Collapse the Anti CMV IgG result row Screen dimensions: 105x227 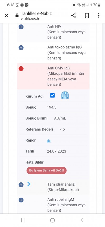[x=21, y=69]
